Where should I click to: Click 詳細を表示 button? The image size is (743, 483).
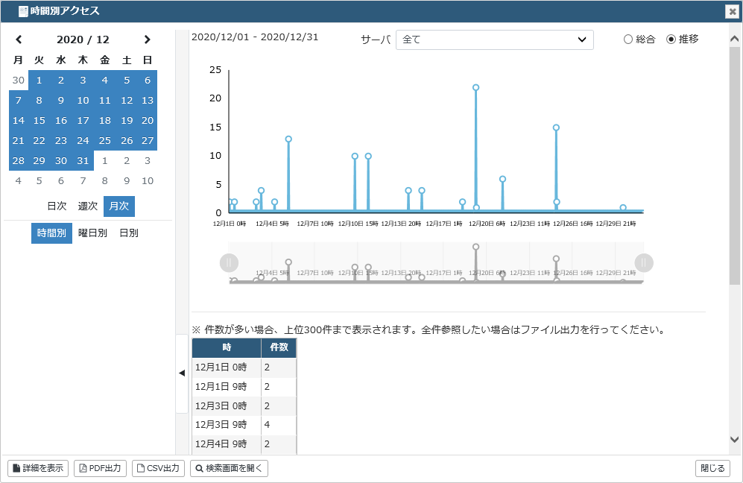click(x=38, y=468)
